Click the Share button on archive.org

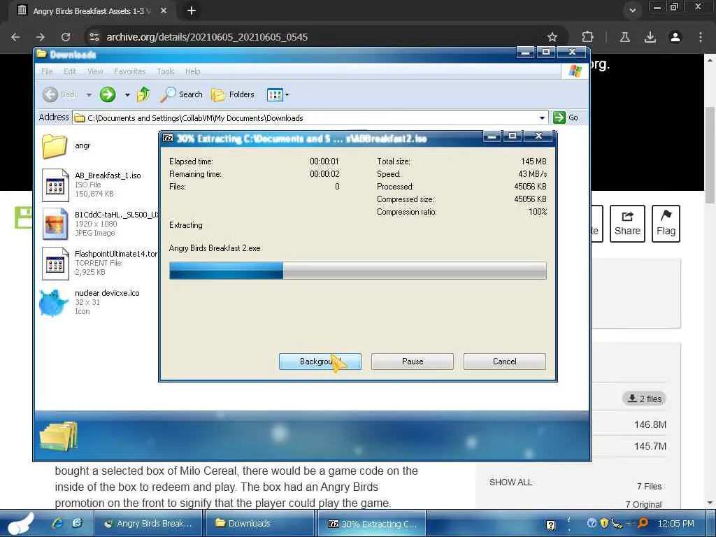point(627,224)
